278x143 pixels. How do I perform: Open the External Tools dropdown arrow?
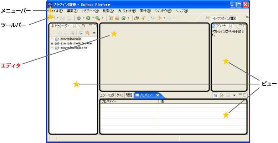(x=103, y=18)
